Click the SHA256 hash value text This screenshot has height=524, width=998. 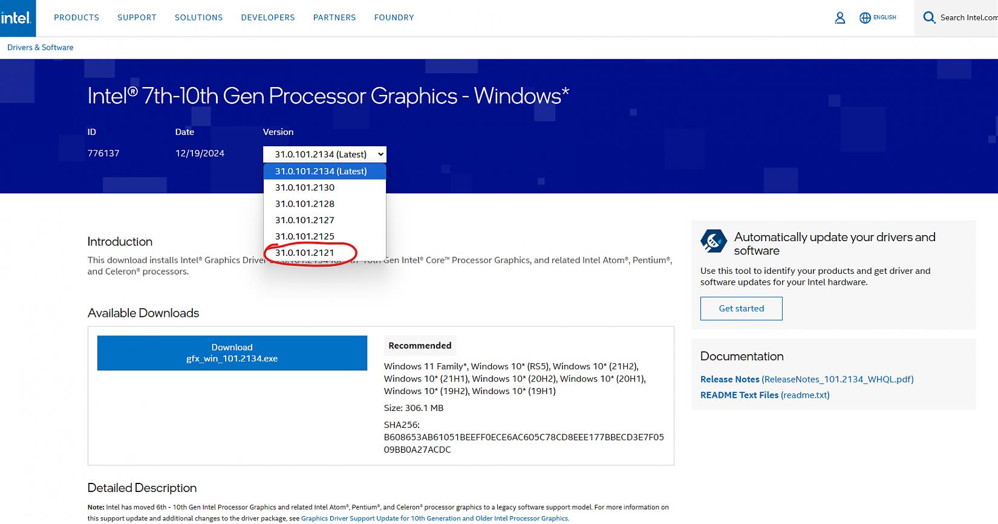tap(524, 443)
